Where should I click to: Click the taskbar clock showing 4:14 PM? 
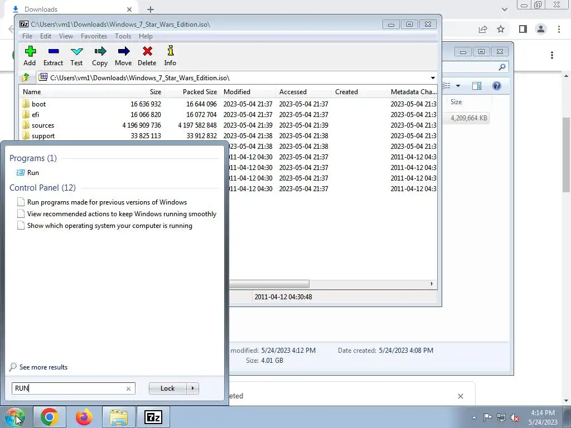543,417
